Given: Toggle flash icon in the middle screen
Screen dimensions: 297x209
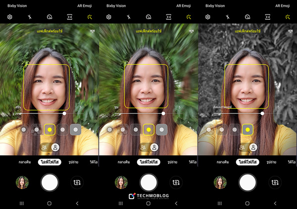Looking at the screenshot, I should click(x=128, y=17).
